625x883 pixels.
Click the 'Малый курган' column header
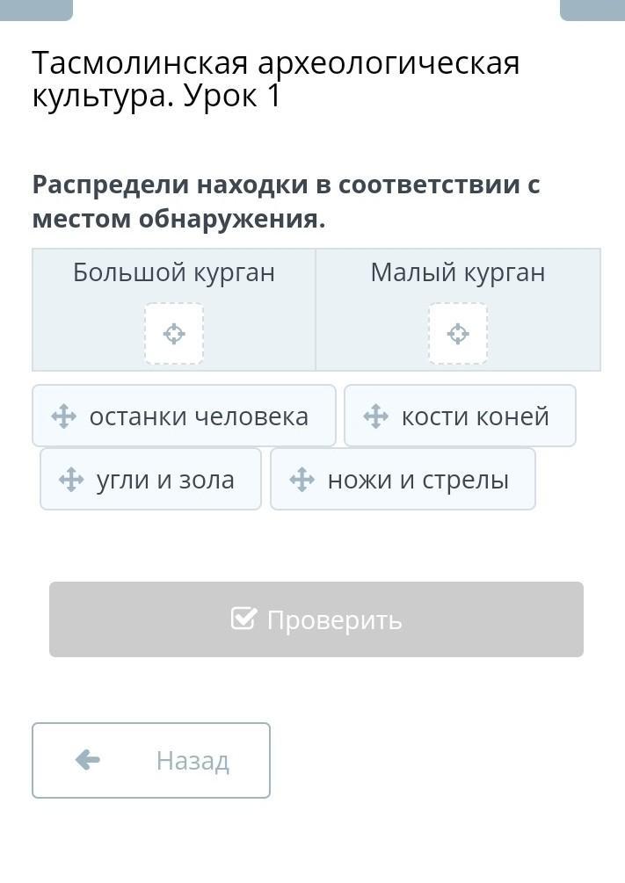click(458, 273)
